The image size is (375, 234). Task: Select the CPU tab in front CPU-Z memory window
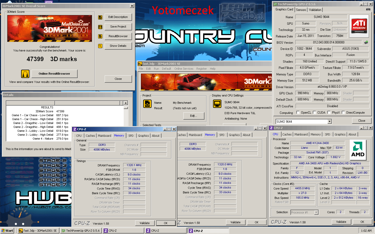click(79, 136)
